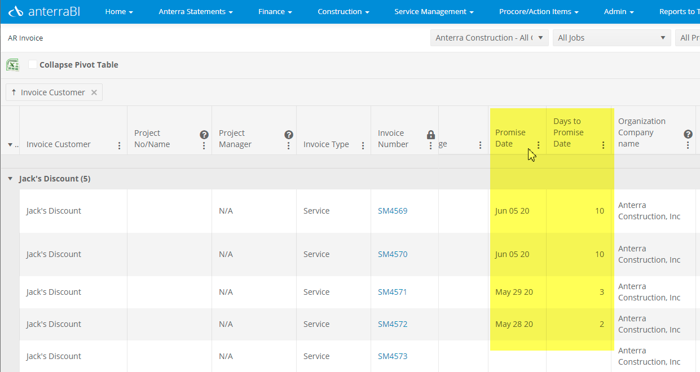Open Project Manager column options menu
The image size is (700, 372).
click(x=288, y=145)
